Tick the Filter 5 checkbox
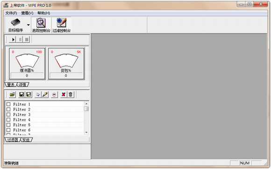The width and height of the screenshot is (271, 169). pyautogui.click(x=8, y=125)
